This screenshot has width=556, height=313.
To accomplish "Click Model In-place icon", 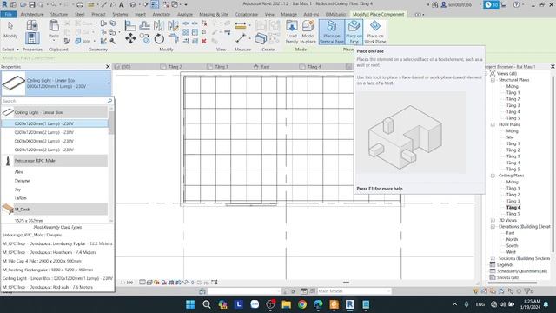I will click(x=308, y=32).
